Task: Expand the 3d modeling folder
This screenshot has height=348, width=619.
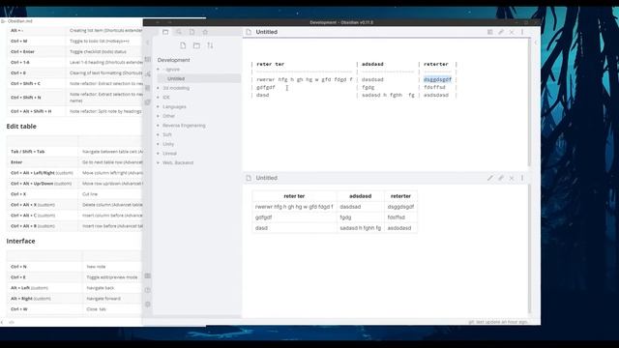Action: coord(176,88)
